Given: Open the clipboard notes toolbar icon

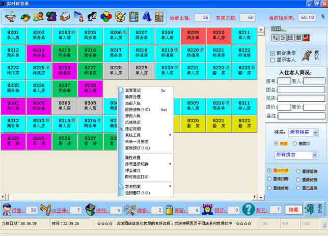Looking at the screenshot, I should point(133,17).
